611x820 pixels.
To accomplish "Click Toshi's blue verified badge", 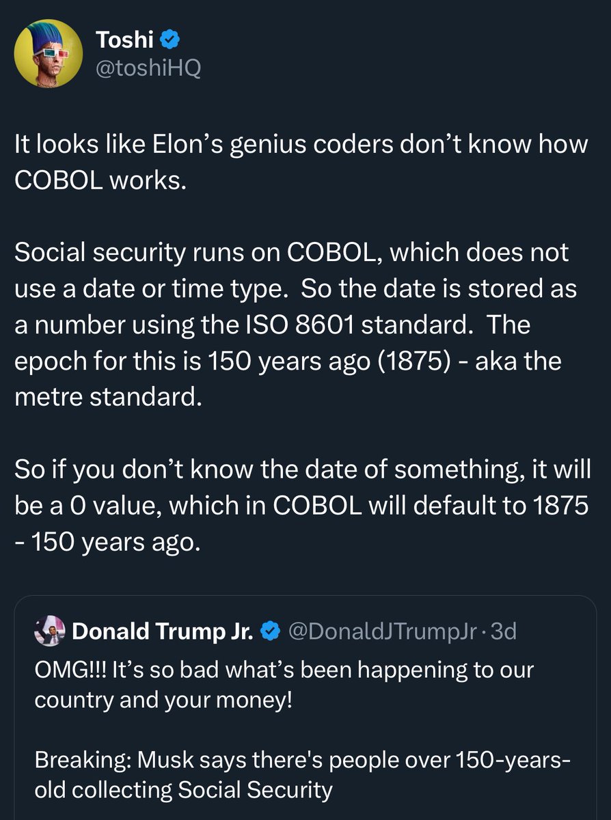I will [170, 40].
